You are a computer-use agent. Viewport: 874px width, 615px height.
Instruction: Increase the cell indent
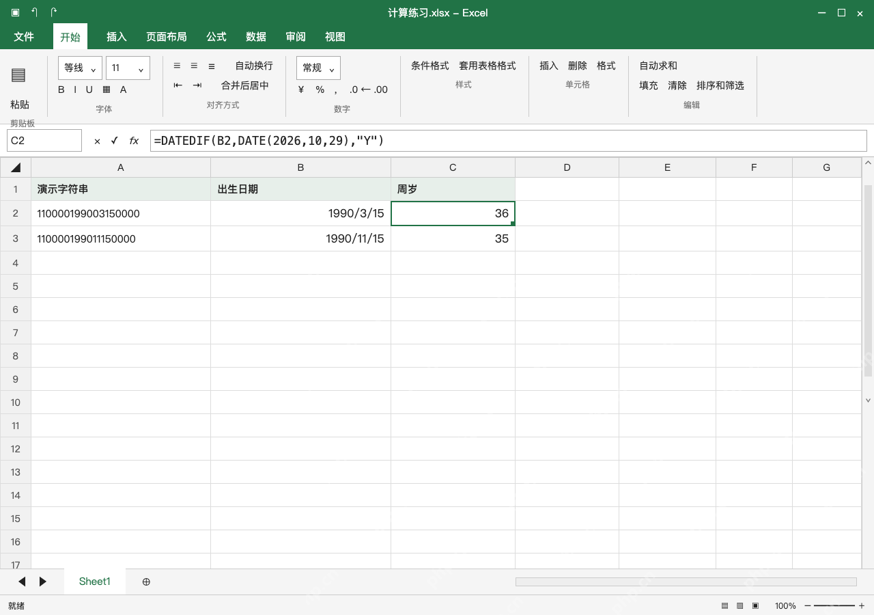pyautogui.click(x=197, y=85)
